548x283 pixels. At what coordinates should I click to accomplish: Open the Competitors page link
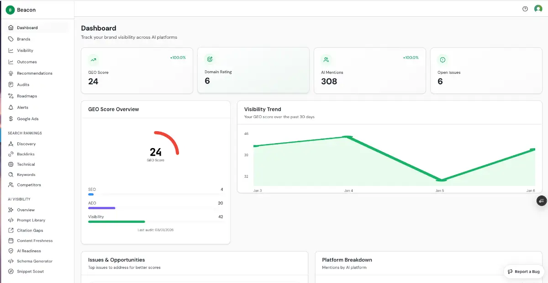pyautogui.click(x=29, y=185)
